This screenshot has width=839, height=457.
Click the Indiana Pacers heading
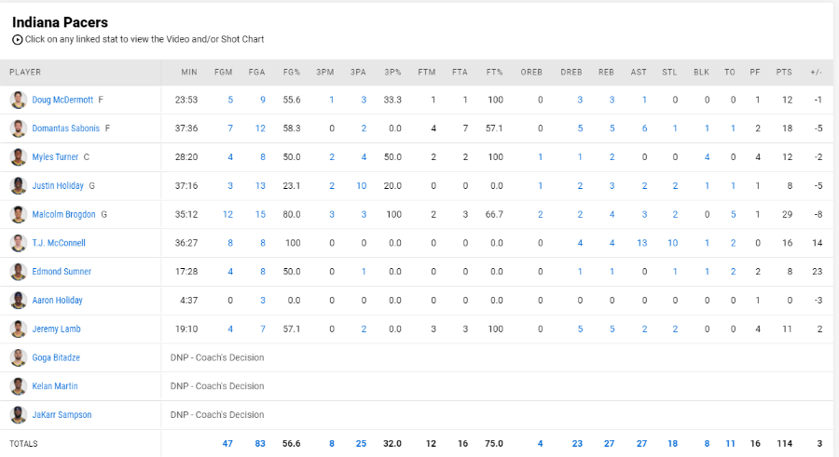(60, 22)
